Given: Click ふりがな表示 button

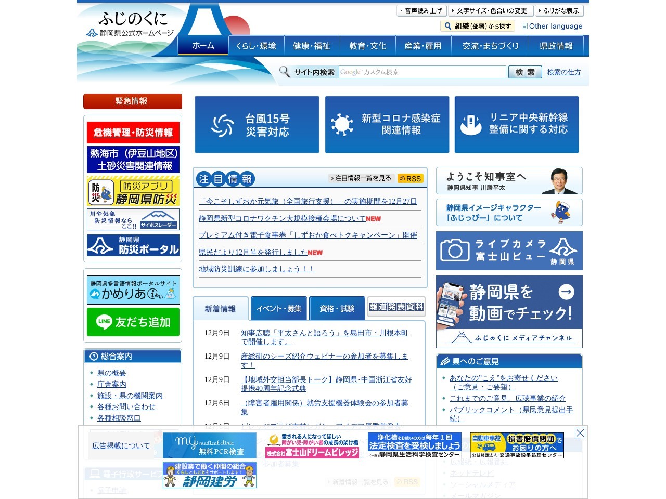Looking at the screenshot, I should pyautogui.click(x=559, y=10).
